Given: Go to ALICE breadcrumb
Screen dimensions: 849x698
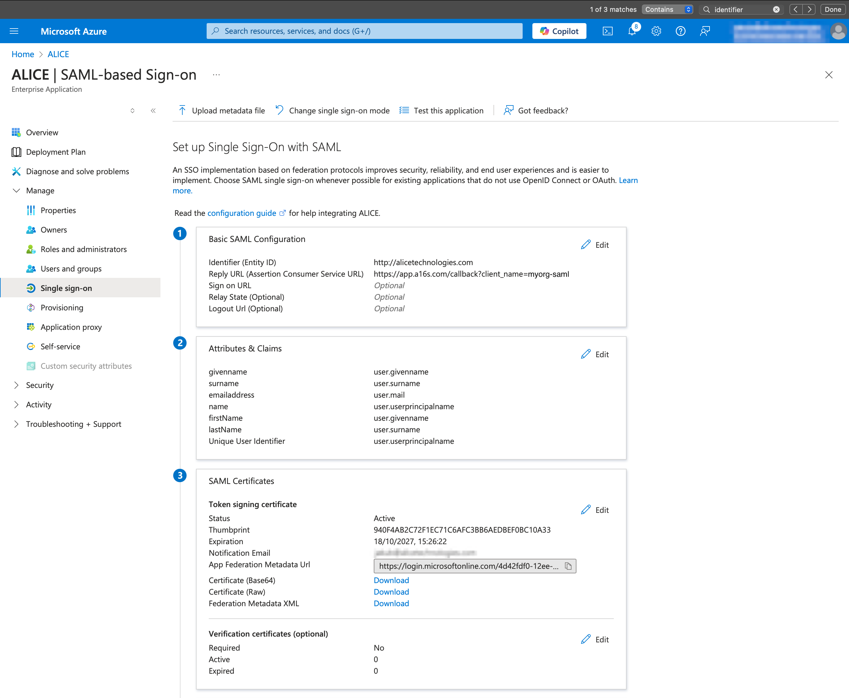Looking at the screenshot, I should tap(58, 54).
